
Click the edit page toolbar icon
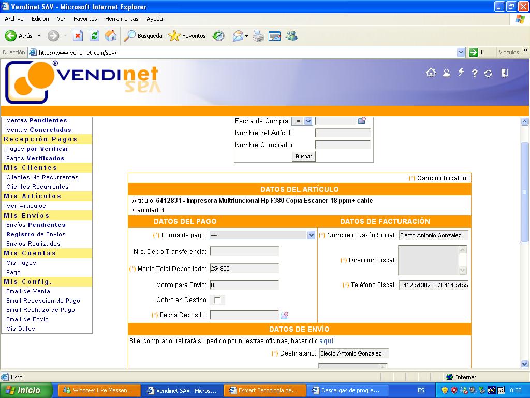coord(274,36)
